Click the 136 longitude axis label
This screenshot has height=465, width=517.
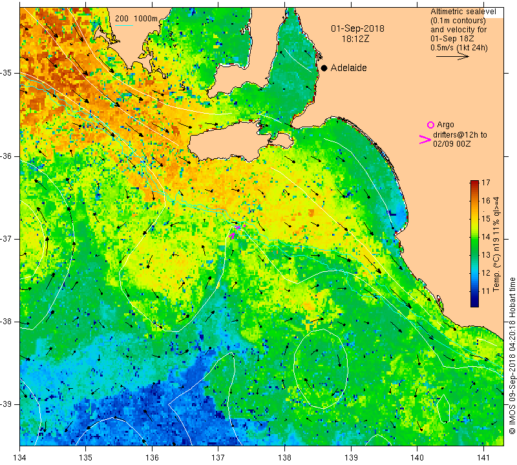[153, 457]
